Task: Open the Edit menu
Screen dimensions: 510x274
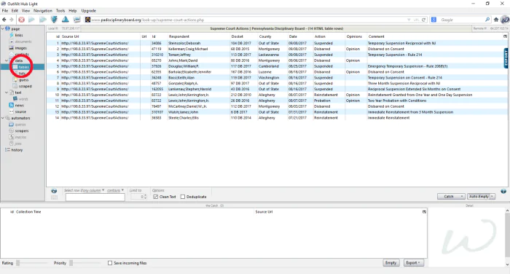Action: coord(15,11)
